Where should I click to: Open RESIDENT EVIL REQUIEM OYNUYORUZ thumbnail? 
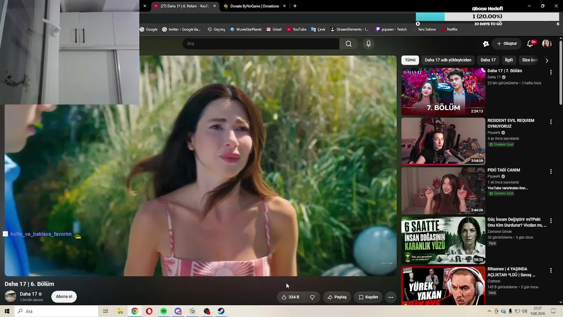(443, 141)
